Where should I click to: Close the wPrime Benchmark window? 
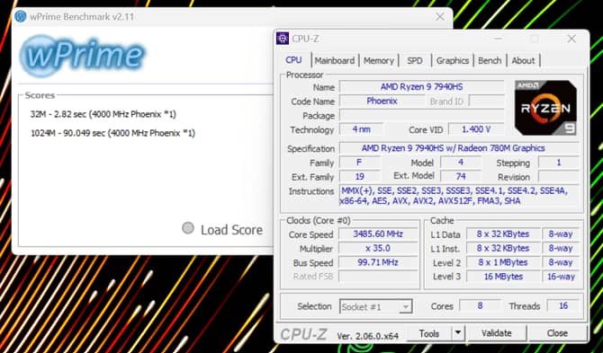[440, 16]
